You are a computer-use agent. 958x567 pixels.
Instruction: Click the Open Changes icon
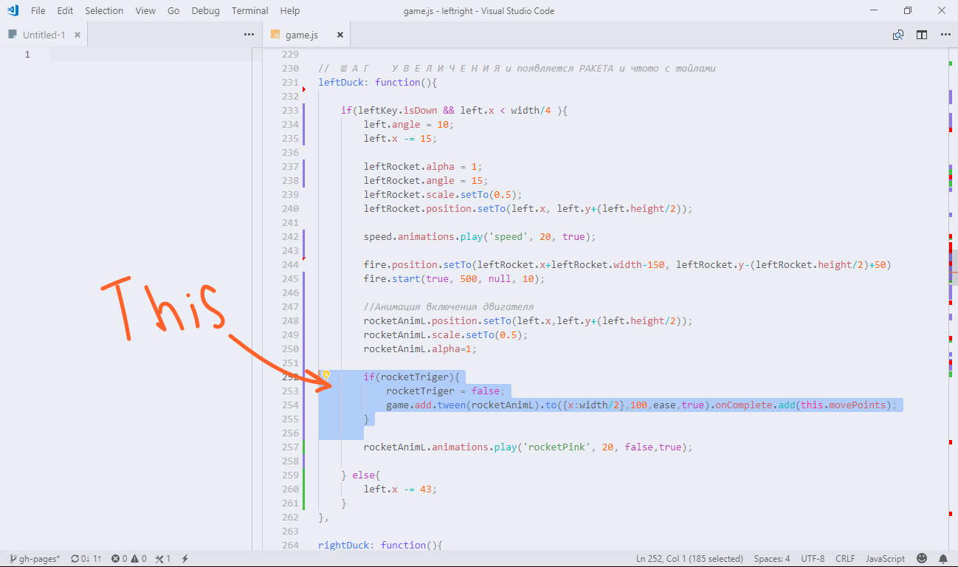(x=898, y=35)
